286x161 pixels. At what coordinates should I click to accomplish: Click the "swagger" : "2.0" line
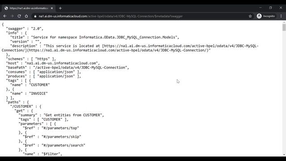(25, 29)
